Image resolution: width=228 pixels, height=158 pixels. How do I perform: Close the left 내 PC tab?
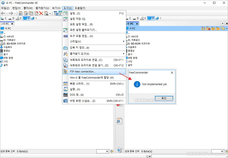pyautogui.click(x=12, y=24)
